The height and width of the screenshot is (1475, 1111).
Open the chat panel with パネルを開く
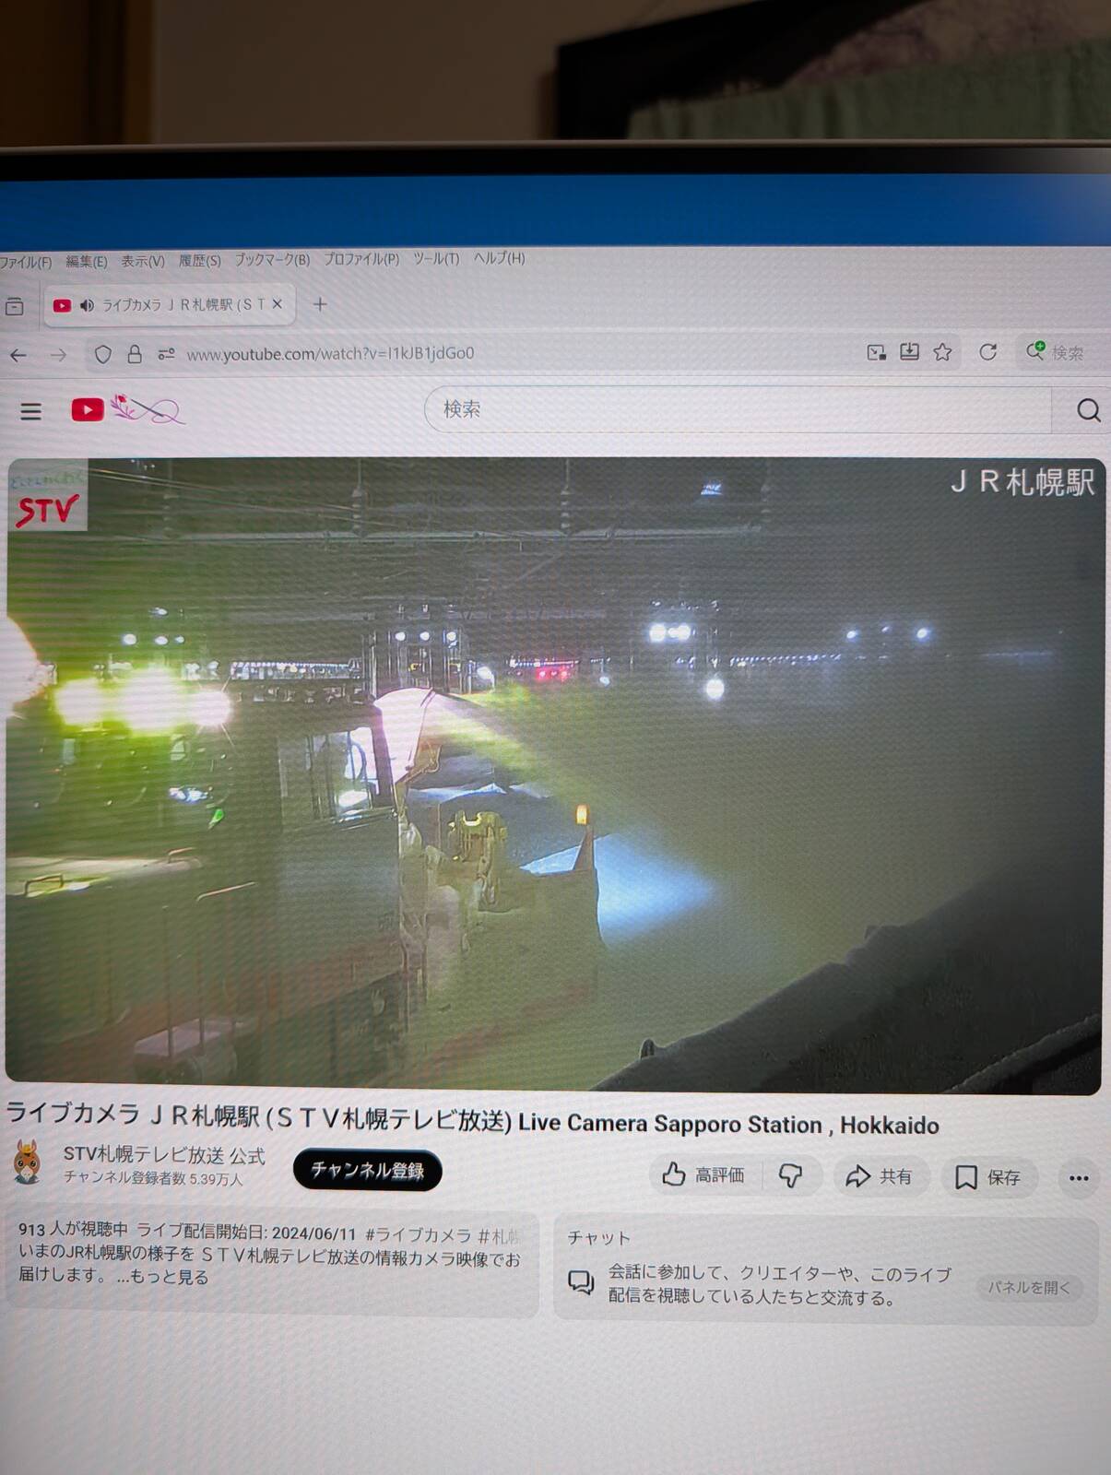tap(1029, 1287)
